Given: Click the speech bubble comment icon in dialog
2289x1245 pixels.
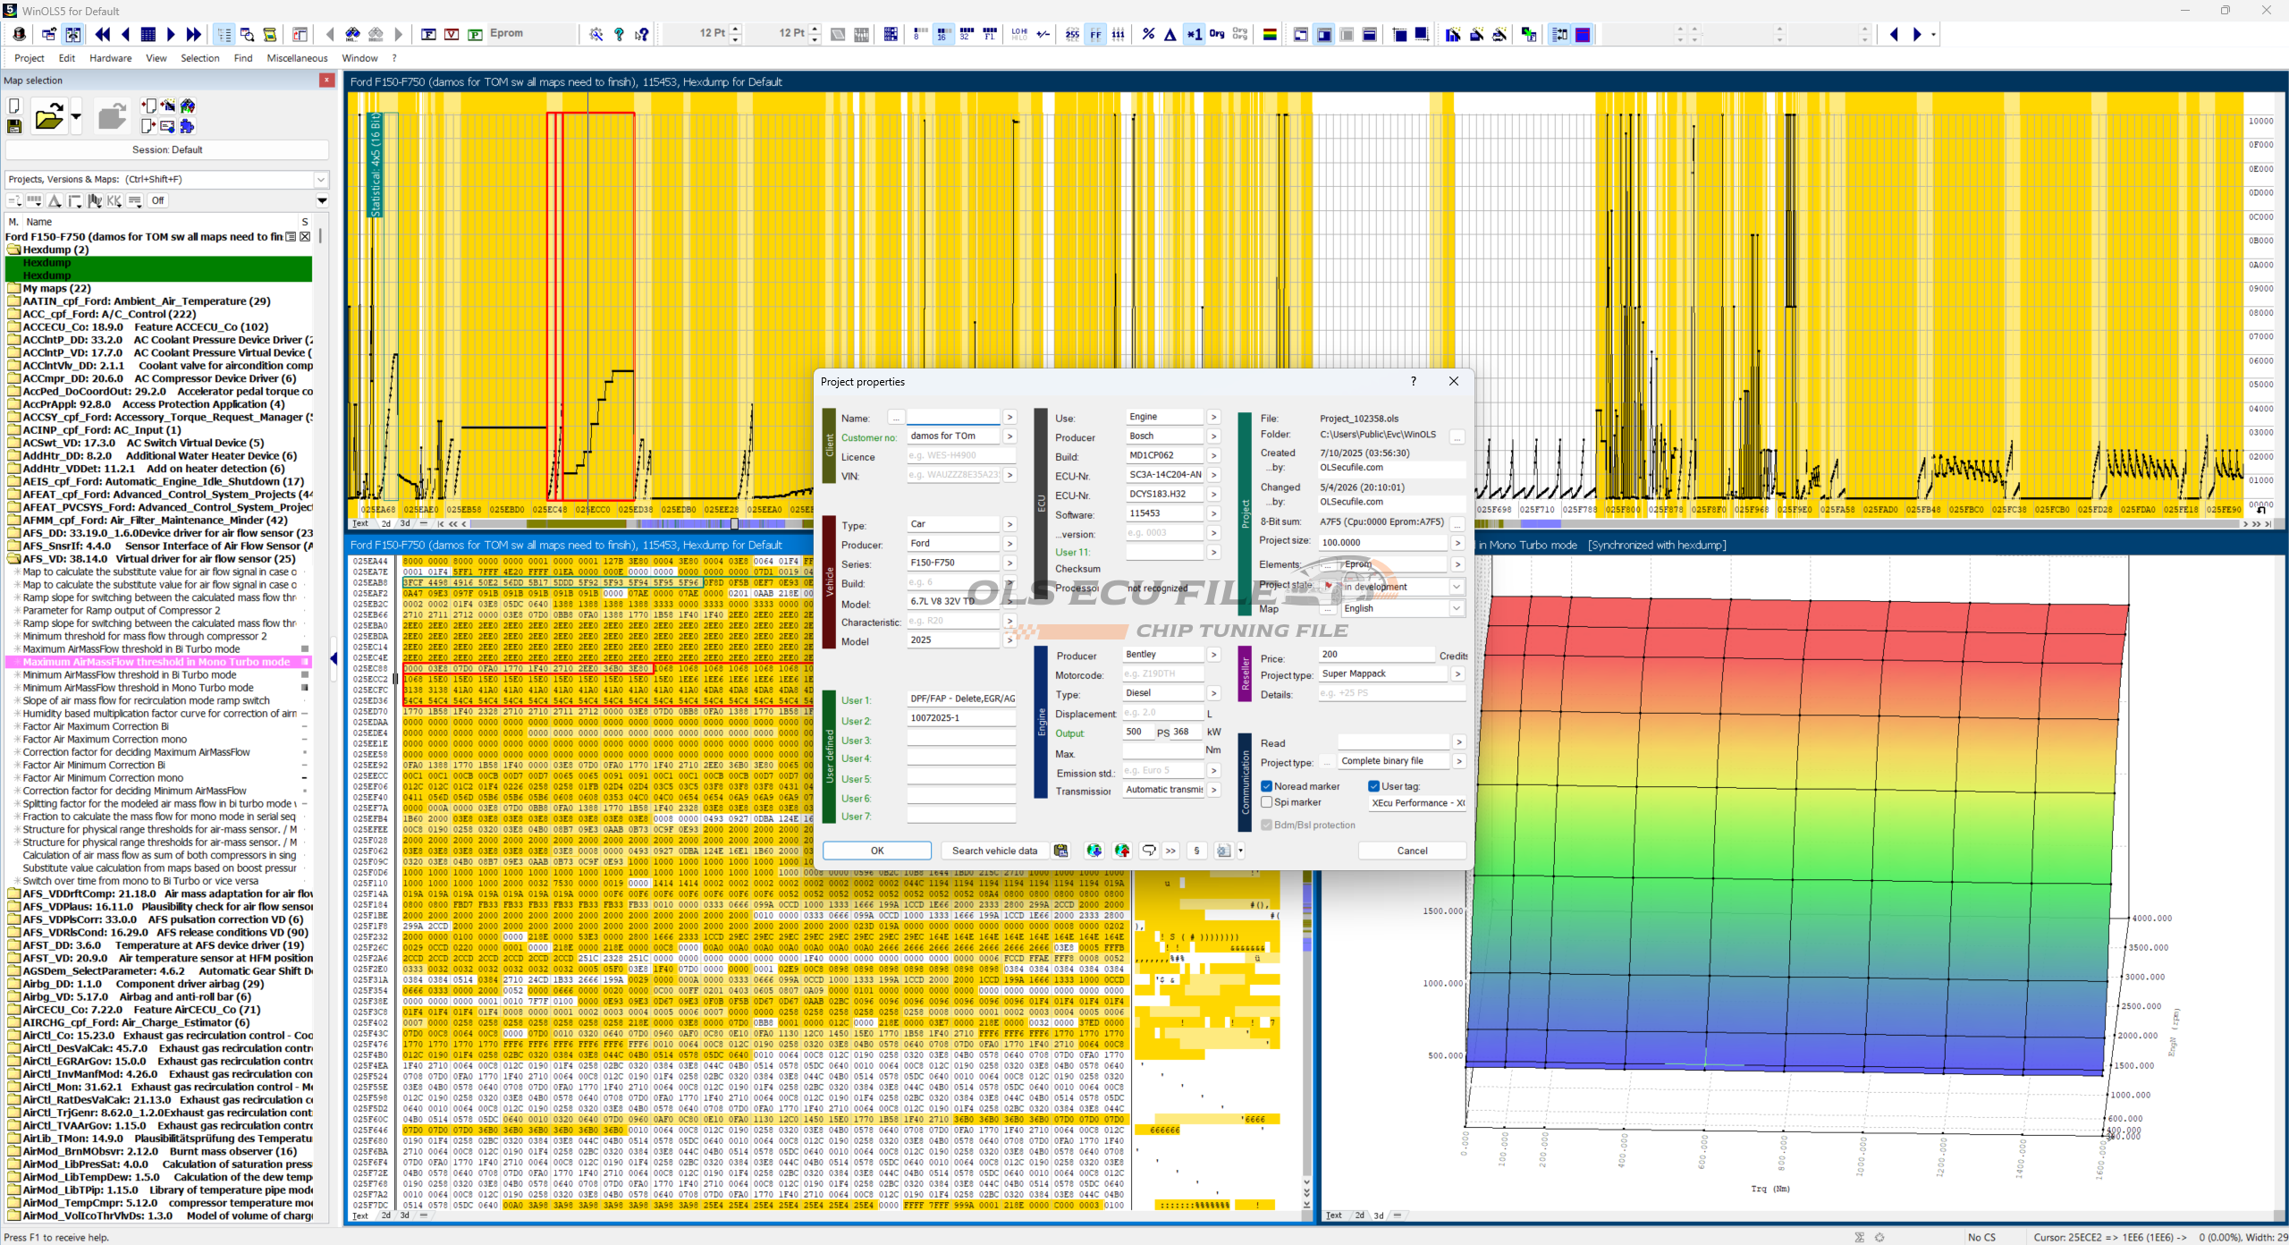Looking at the screenshot, I should coord(1149,851).
